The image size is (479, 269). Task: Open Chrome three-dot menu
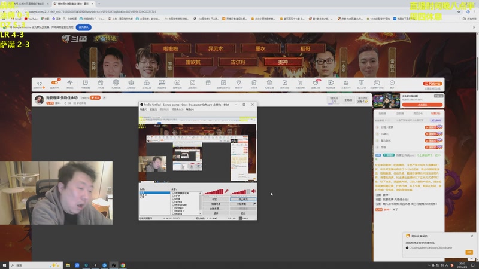click(x=475, y=11)
